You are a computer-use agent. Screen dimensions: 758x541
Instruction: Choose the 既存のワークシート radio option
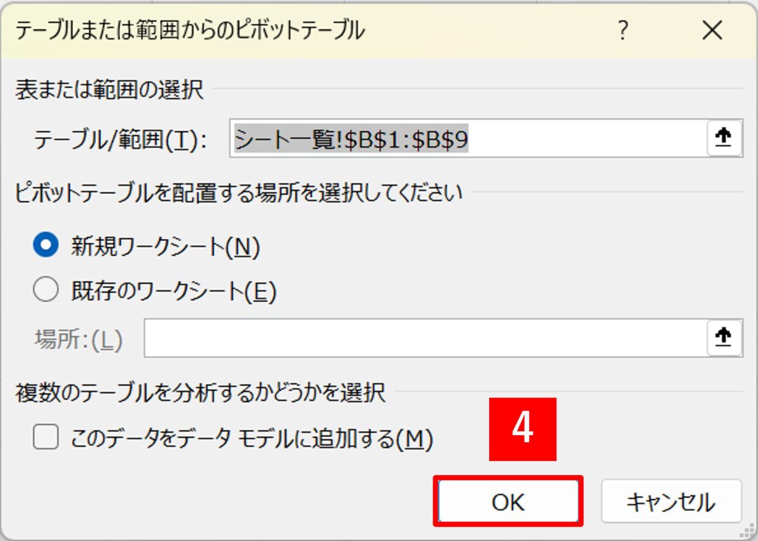pos(46,290)
